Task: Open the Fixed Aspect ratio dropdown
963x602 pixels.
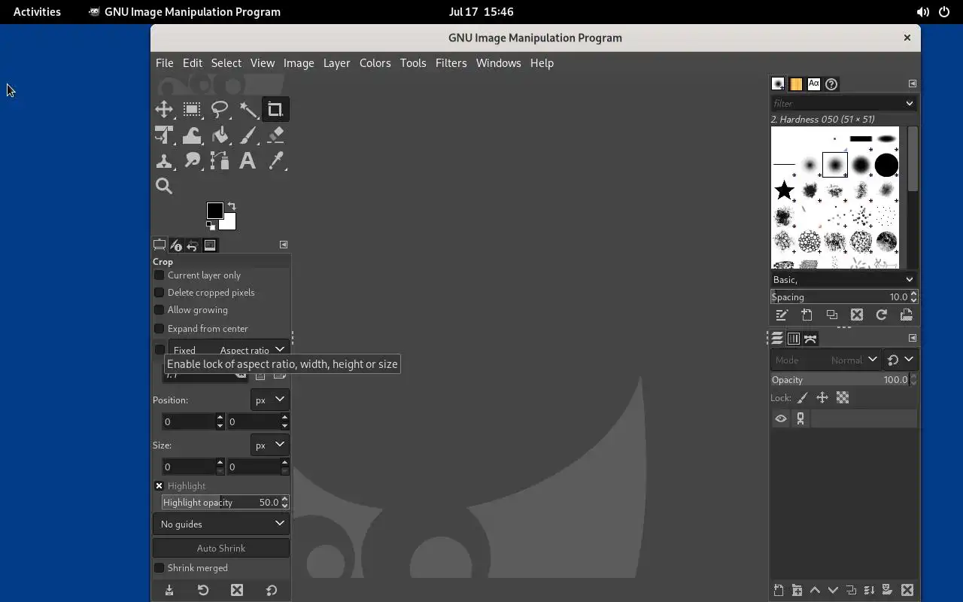Action: [x=229, y=350]
